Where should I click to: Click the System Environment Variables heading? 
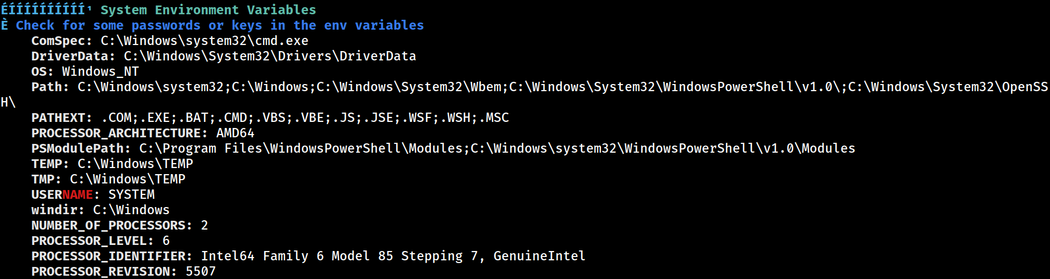coord(208,10)
